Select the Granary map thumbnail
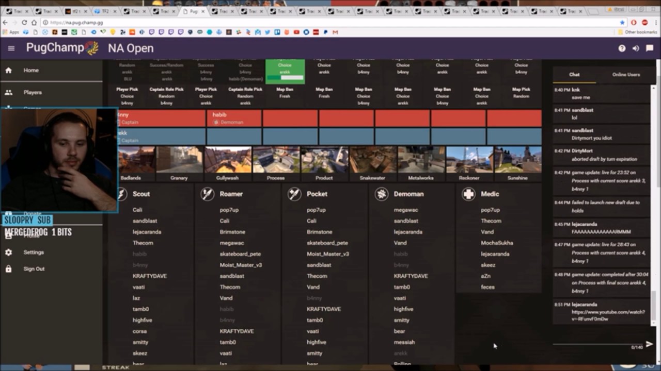 180,164
